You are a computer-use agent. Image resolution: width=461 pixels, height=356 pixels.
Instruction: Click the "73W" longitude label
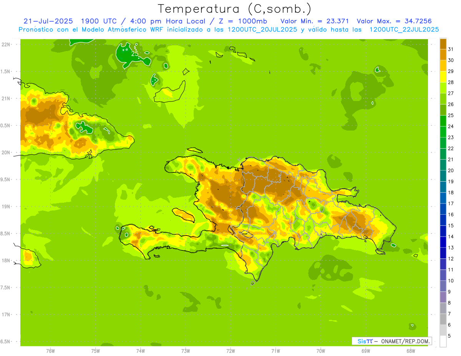click(x=186, y=351)
